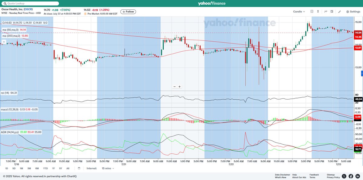
Task: Open the What's New link
Action: tap(280, 177)
